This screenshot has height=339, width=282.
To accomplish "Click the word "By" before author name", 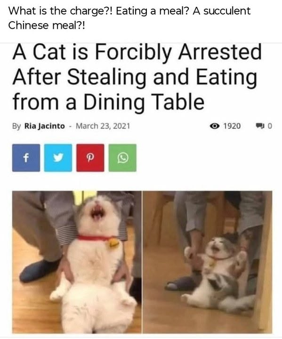I will coord(16,126).
